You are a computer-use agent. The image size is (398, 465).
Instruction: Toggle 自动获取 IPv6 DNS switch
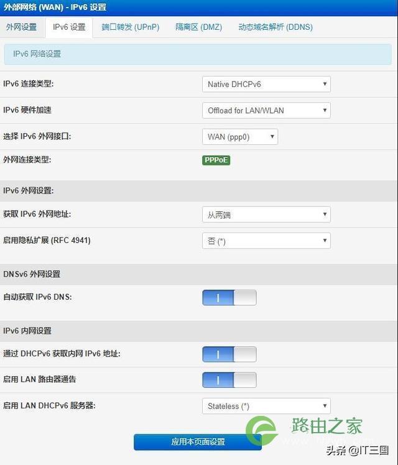[x=229, y=298]
